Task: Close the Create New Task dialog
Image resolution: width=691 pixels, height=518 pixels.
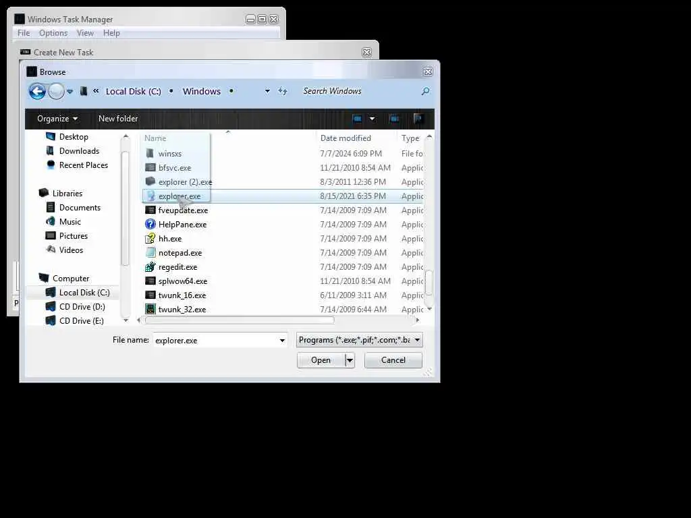Action: (366, 53)
